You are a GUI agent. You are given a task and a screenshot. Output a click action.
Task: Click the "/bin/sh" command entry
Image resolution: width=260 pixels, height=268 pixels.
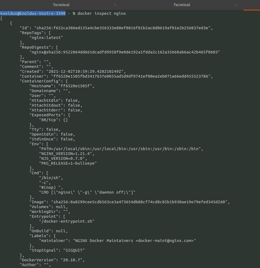[x=51, y=178]
